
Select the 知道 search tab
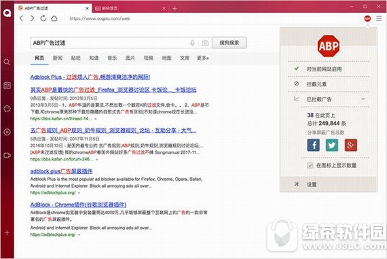click(94, 58)
